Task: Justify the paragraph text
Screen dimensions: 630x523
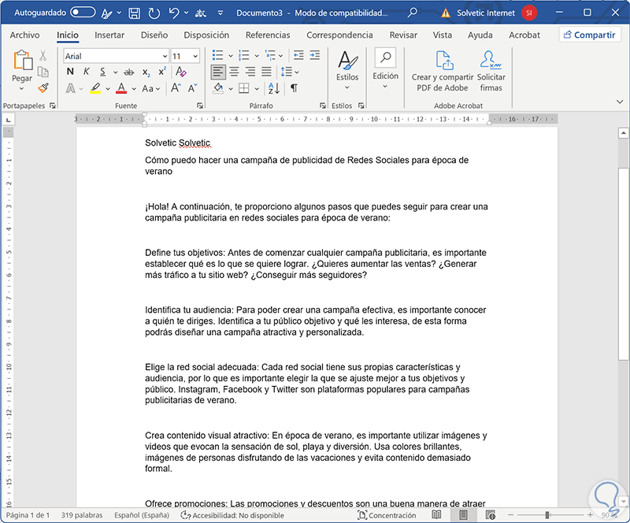Action: [x=266, y=72]
